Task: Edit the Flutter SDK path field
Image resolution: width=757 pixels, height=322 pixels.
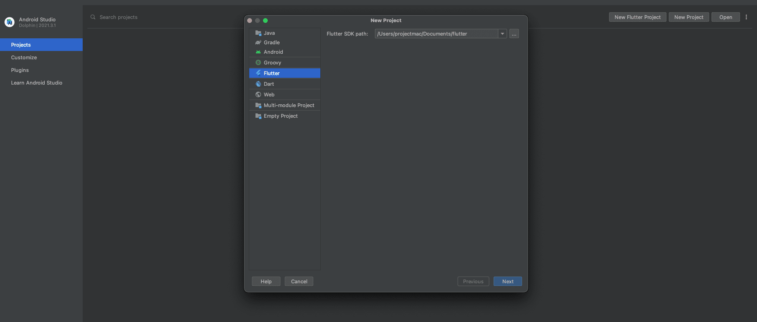Action: pos(436,34)
